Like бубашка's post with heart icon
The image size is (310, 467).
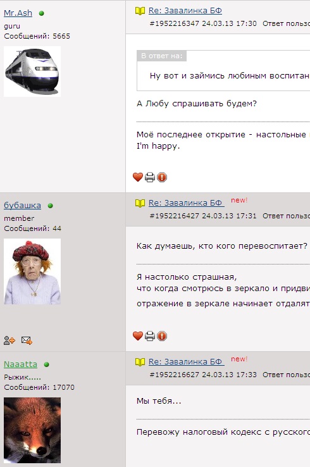(137, 336)
